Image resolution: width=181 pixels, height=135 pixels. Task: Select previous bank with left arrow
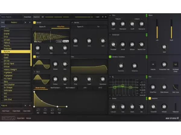point(25,22)
